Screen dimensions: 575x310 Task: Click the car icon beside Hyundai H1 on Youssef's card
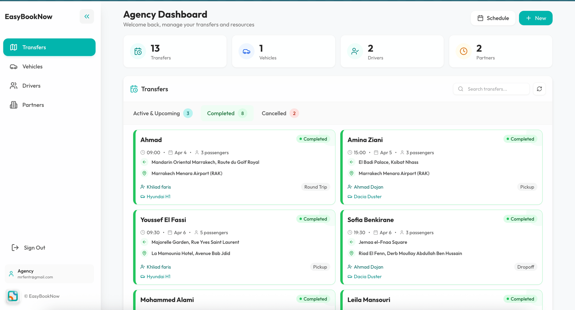tap(143, 276)
